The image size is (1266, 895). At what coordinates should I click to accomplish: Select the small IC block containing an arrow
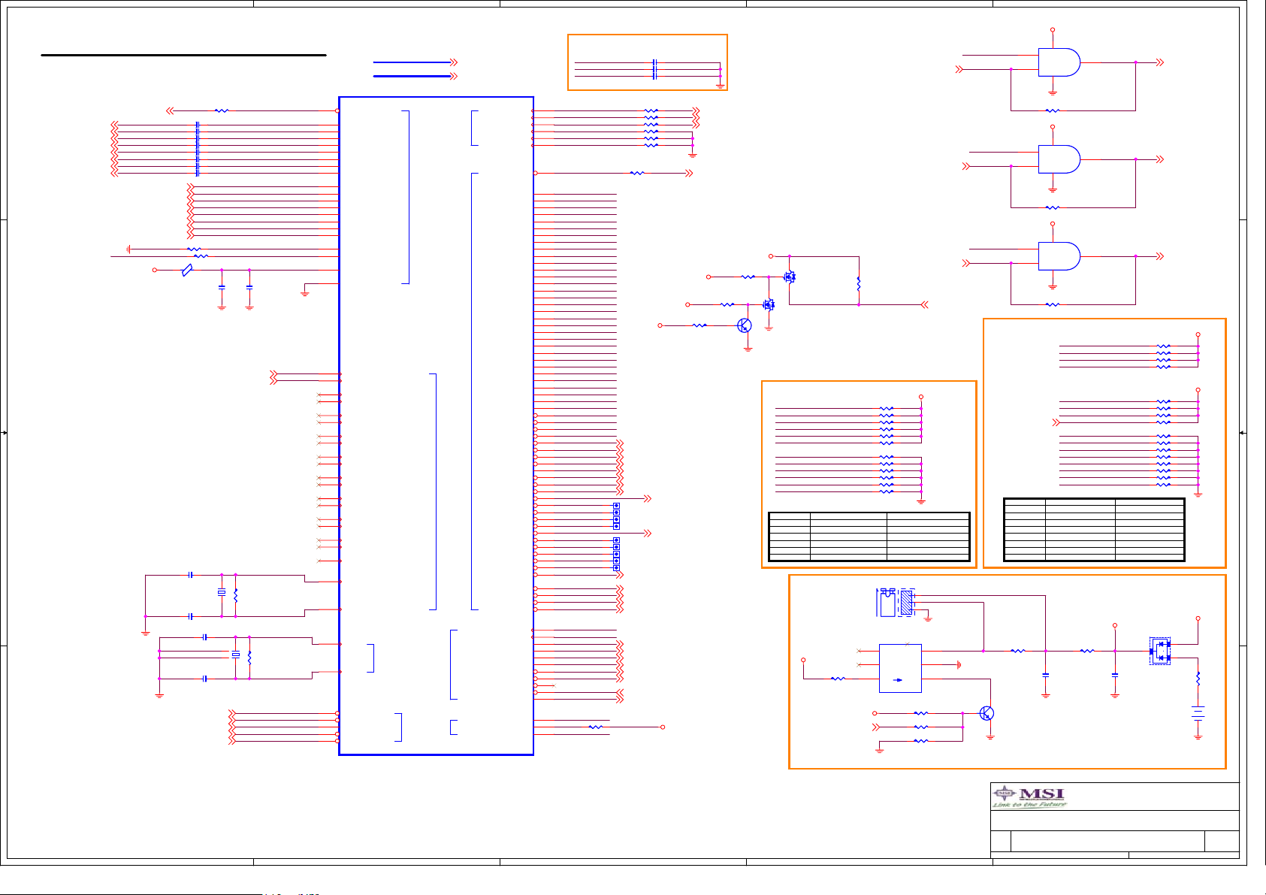[900, 668]
